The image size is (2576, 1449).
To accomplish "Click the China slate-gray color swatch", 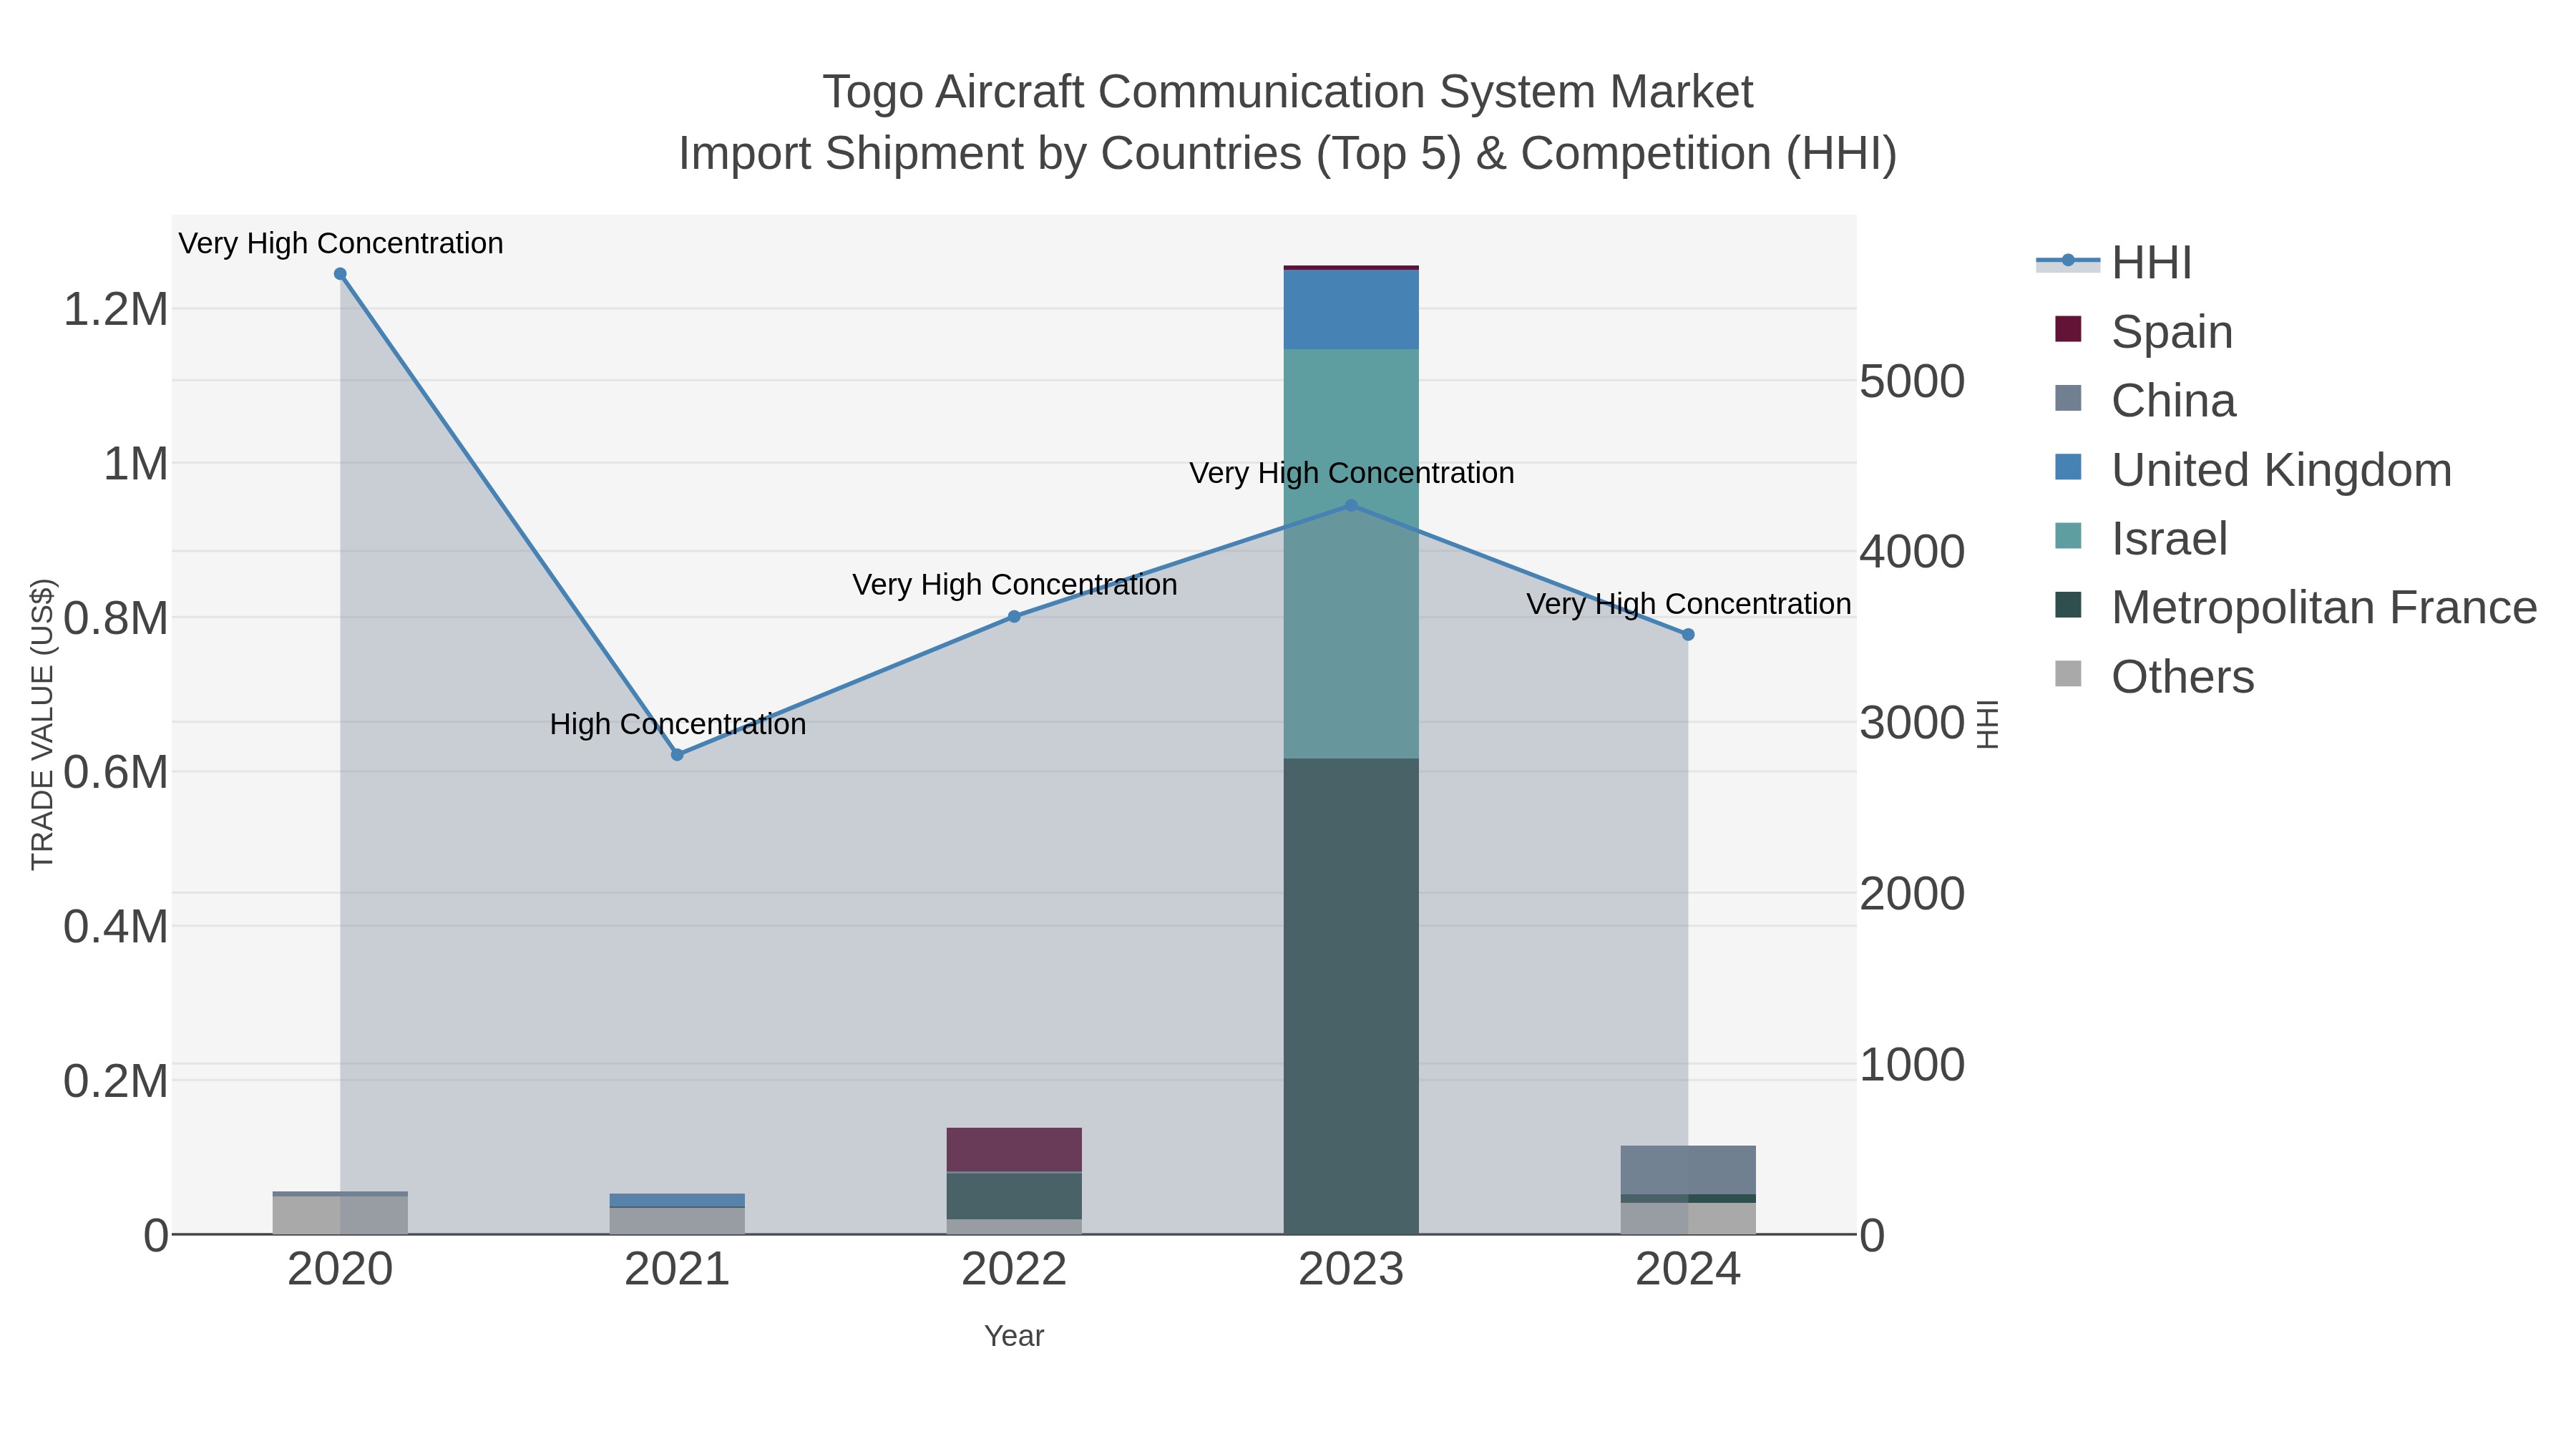I will [2068, 398].
